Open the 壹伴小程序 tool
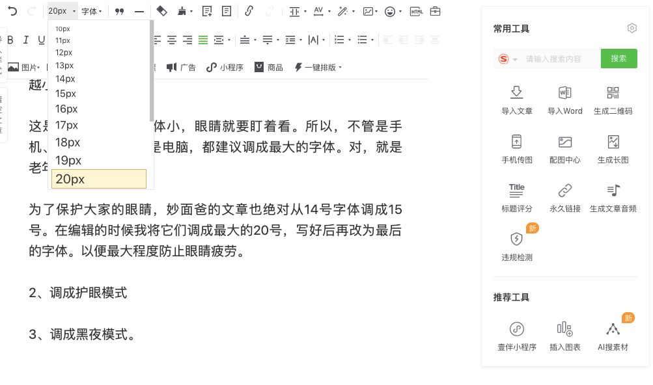Image resolution: width=653 pixels, height=385 pixels. click(516, 336)
